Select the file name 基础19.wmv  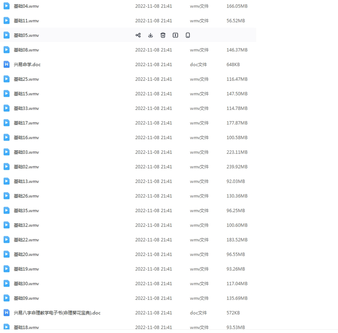point(26,269)
